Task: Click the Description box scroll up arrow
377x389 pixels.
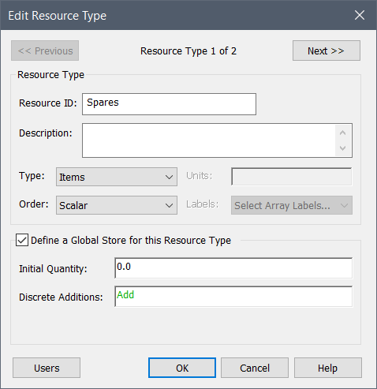Action: pos(342,133)
